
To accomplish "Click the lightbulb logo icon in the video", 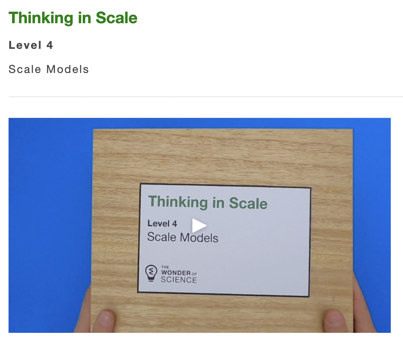I will 151,273.
